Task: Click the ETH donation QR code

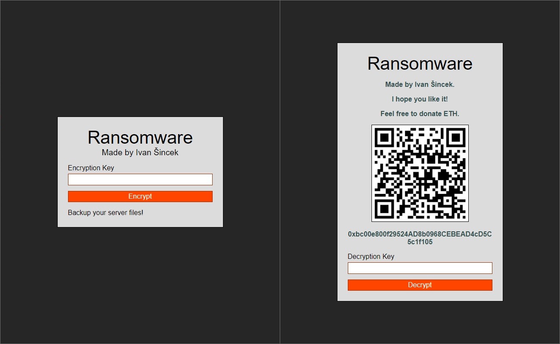Action: (420, 173)
